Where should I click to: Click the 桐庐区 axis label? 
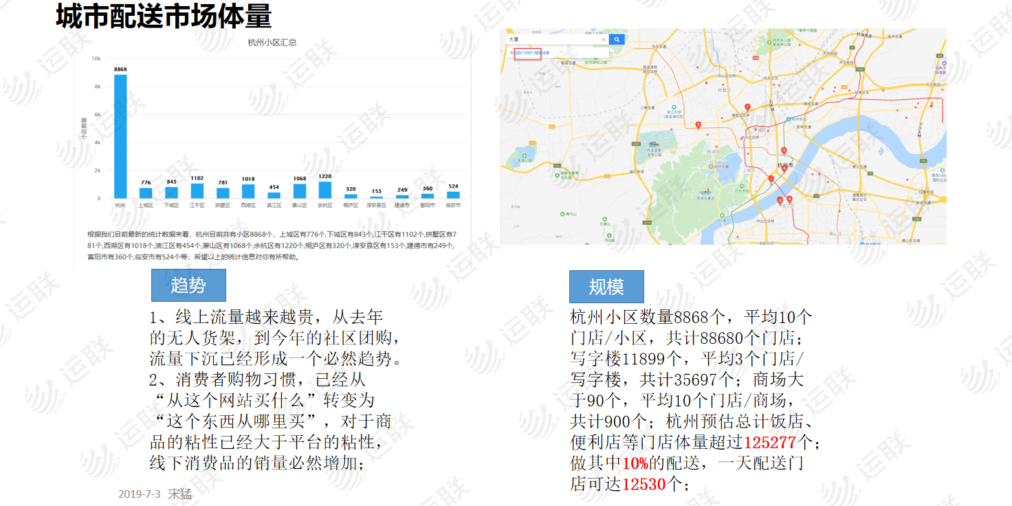tap(351, 205)
